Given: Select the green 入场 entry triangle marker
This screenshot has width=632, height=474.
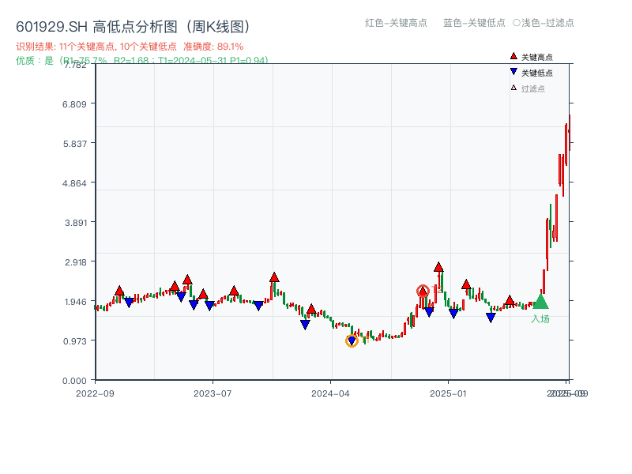Looking at the screenshot, I should click(542, 302).
